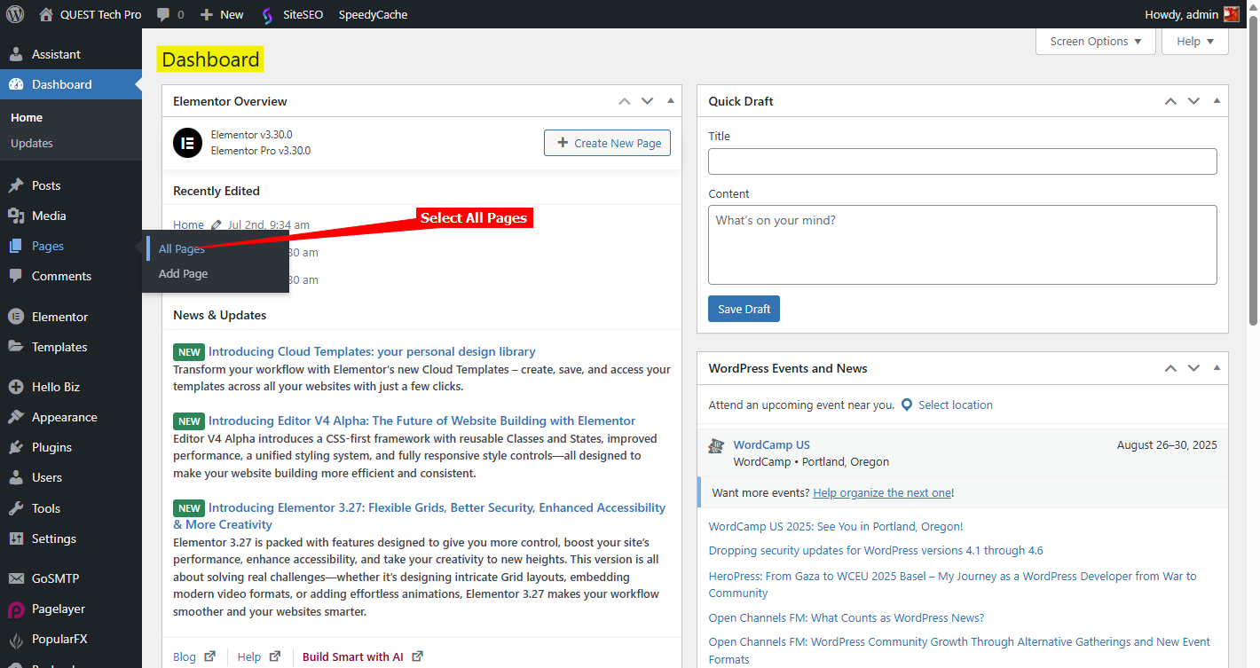Click the Dashboard gauge icon in the sidebar

(x=15, y=84)
